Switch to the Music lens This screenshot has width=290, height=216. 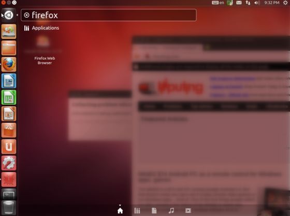click(171, 210)
